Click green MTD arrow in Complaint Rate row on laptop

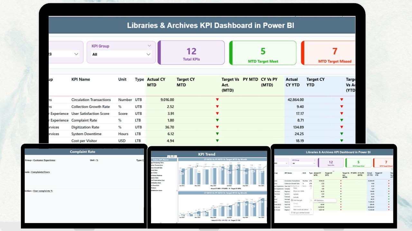[x=217, y=120]
